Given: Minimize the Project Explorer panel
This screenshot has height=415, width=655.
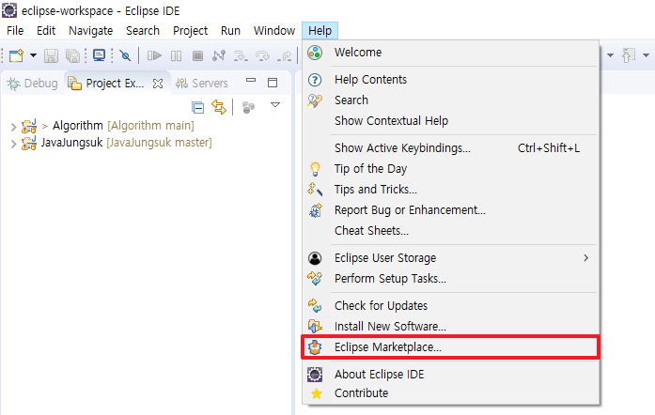Looking at the screenshot, I should (251, 80).
